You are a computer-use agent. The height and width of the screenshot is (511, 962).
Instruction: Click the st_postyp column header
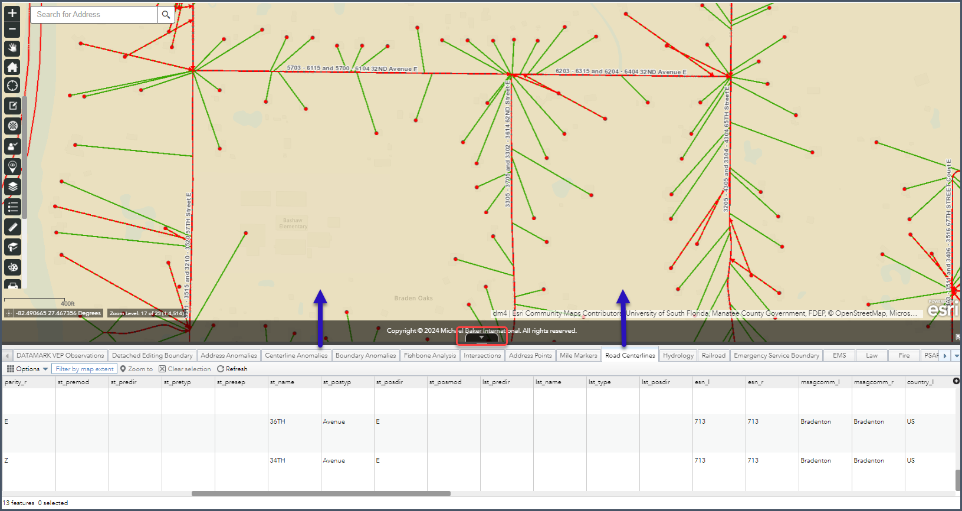347,382
